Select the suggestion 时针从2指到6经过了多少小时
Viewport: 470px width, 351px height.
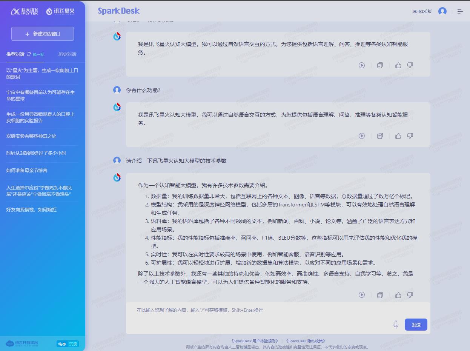coord(36,153)
